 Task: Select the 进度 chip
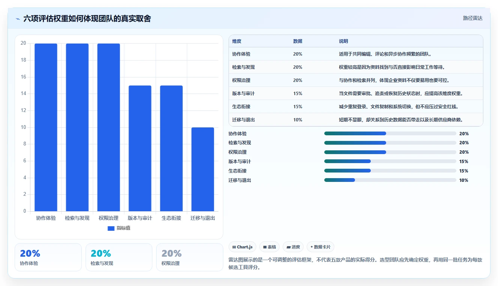293,247
